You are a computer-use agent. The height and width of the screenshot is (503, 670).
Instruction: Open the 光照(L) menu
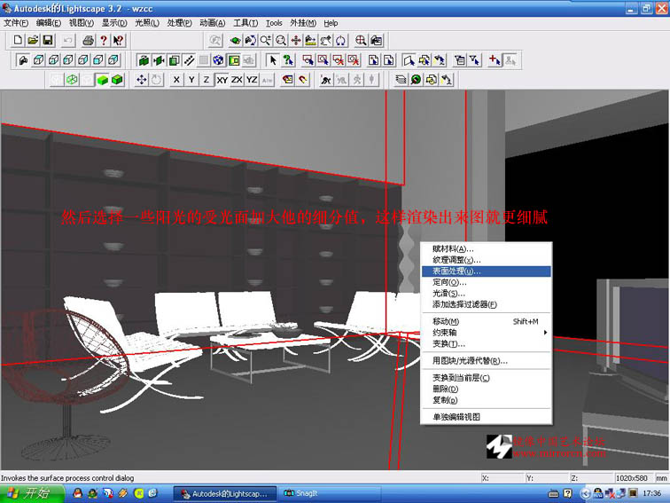pos(147,23)
